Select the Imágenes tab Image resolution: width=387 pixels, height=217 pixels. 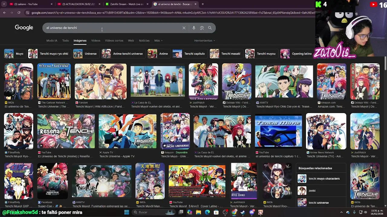coord(80,40)
